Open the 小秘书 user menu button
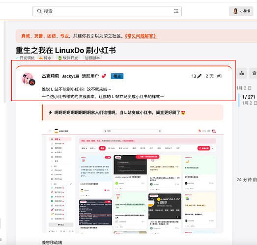Viewport: 257px width, 245px height. tap(241, 11)
